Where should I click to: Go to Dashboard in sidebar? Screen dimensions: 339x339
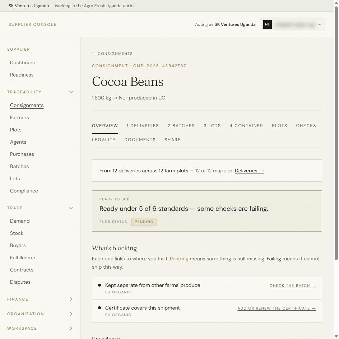point(23,63)
